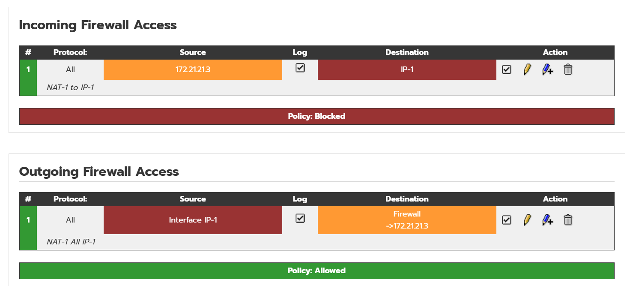
Task: Click the green Policy: Allowed bar
Action: tap(317, 271)
